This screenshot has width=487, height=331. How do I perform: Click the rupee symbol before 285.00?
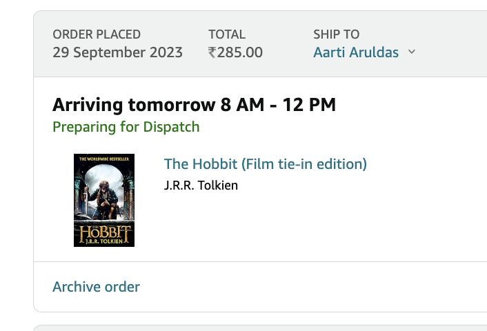click(x=212, y=52)
